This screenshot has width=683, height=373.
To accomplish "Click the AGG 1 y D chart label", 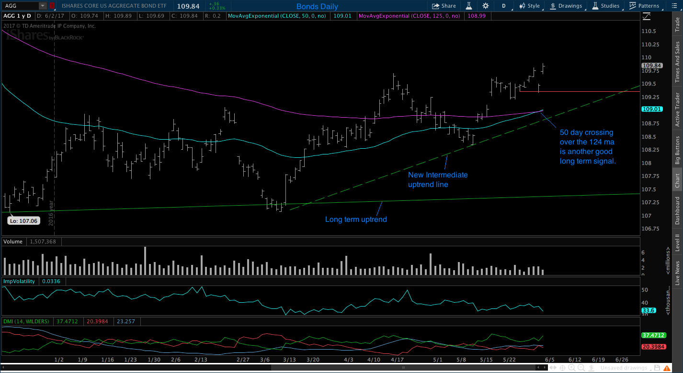I will [16, 16].
